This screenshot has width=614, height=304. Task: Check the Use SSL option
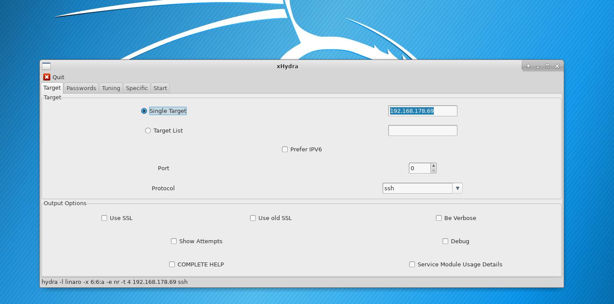(104, 218)
